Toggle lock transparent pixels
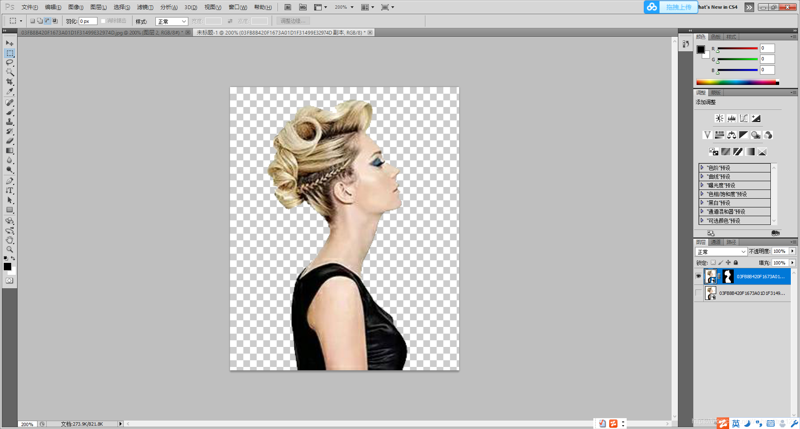Viewport: 800px width, 429px height. [x=713, y=262]
